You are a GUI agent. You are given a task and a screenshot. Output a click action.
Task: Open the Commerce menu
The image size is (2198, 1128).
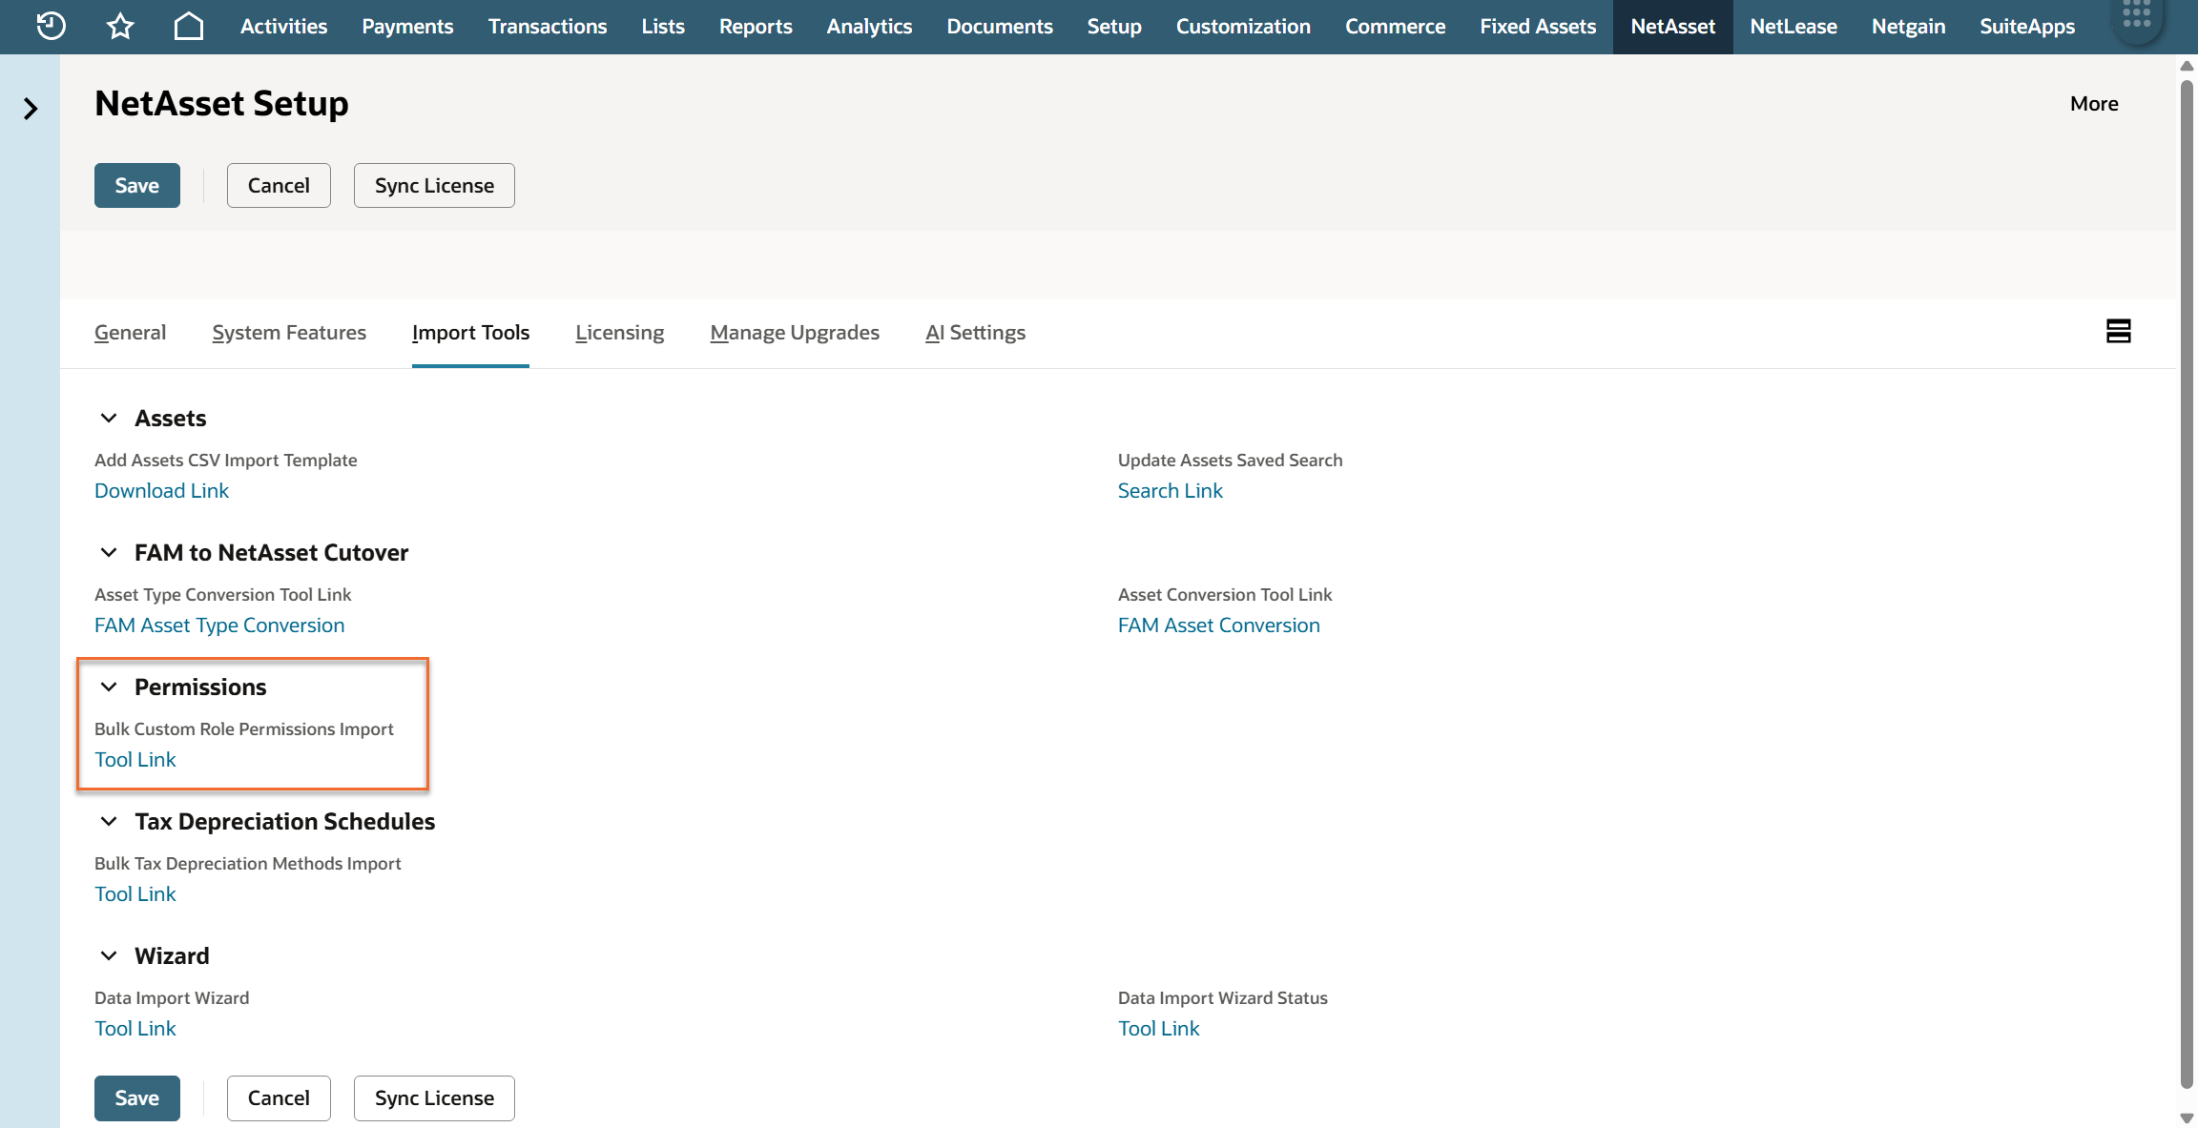[x=1396, y=27]
